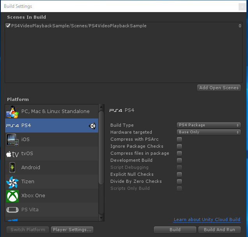Click the PS4 logo icon in platform list
Viewport: 248px width, 237px height.
(12, 126)
